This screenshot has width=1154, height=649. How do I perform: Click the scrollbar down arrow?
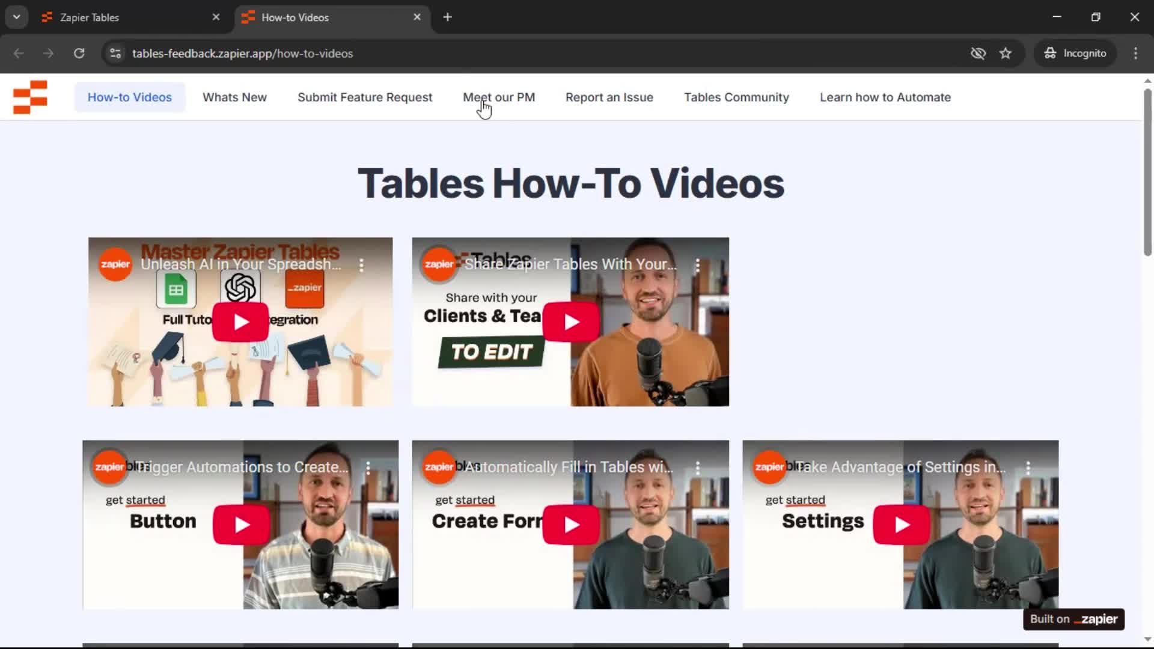coord(1147,639)
